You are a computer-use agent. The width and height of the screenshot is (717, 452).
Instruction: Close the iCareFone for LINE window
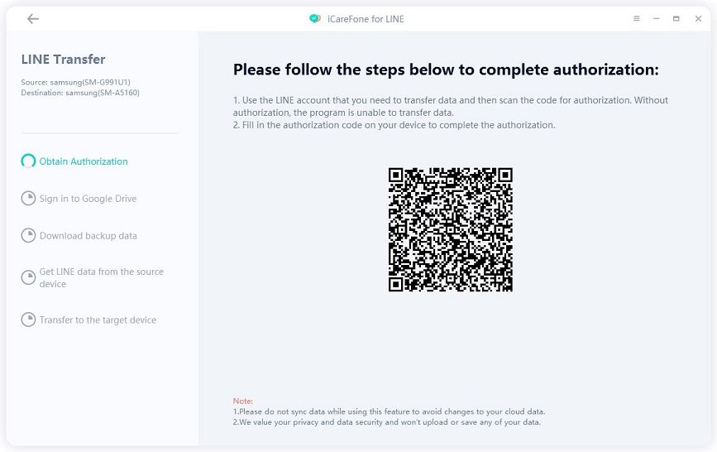696,19
